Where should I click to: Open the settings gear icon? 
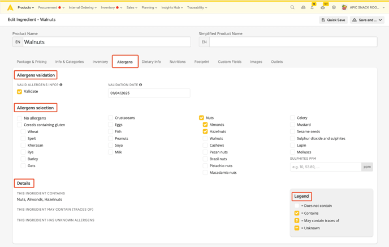334,8
